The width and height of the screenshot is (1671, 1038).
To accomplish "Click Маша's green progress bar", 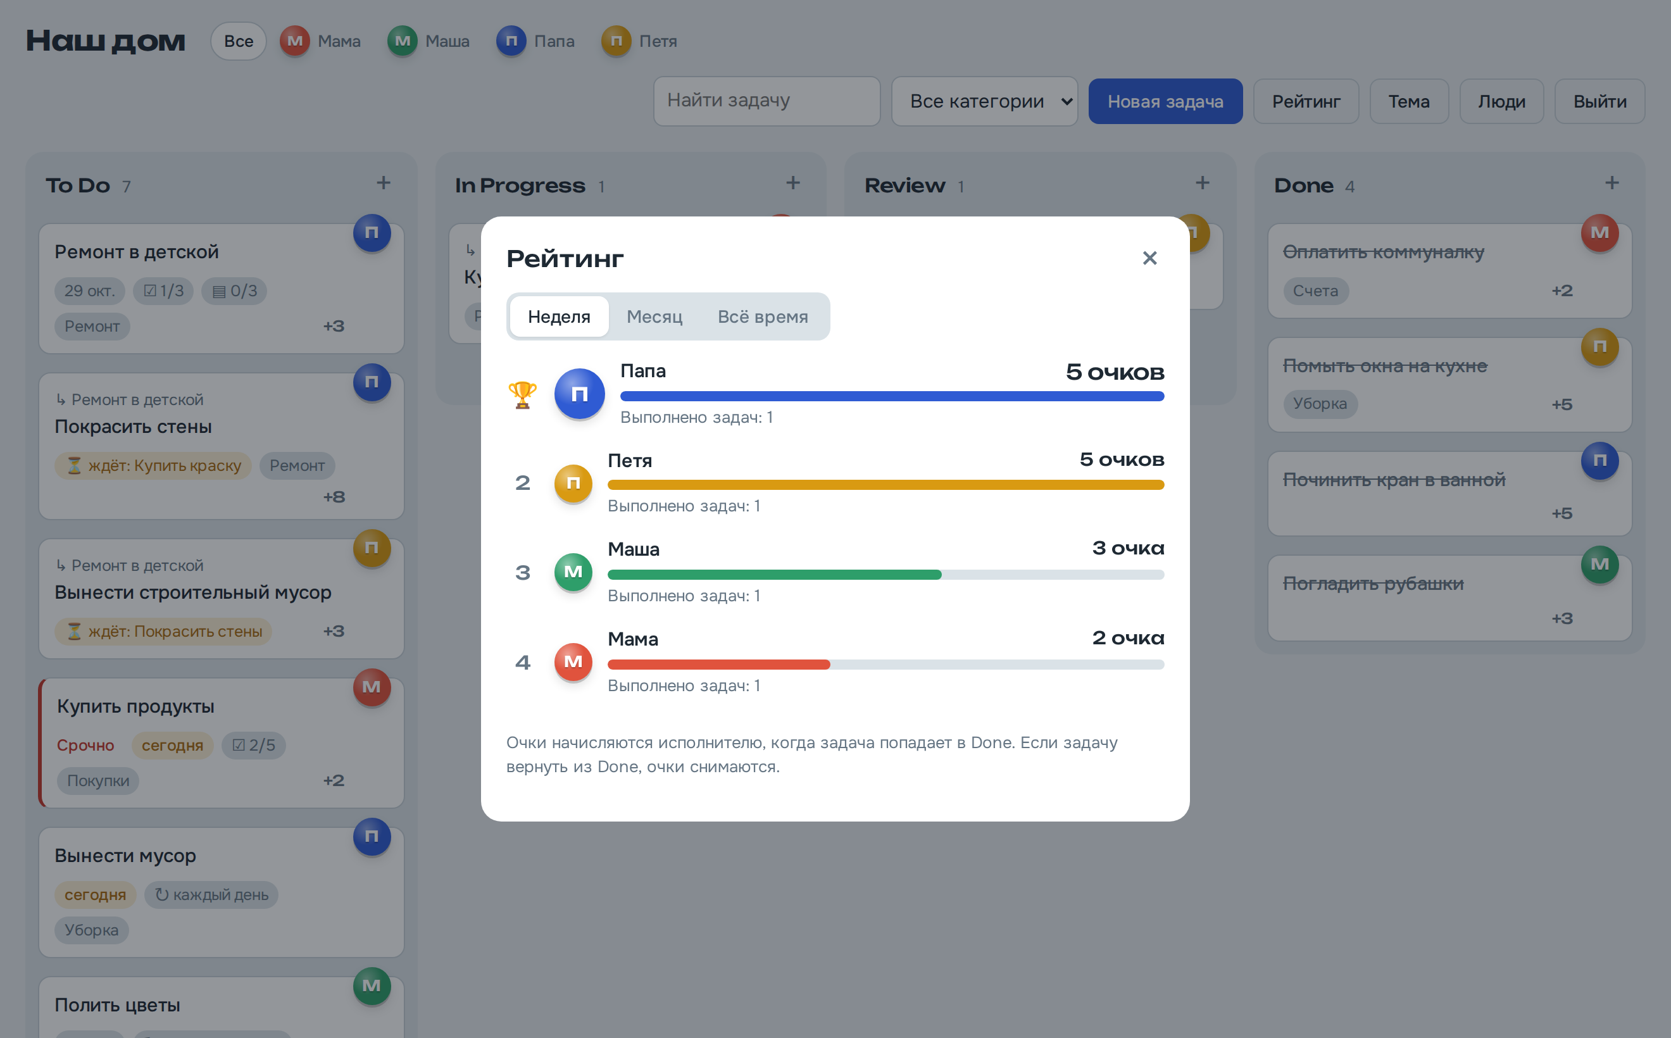I will [886, 575].
